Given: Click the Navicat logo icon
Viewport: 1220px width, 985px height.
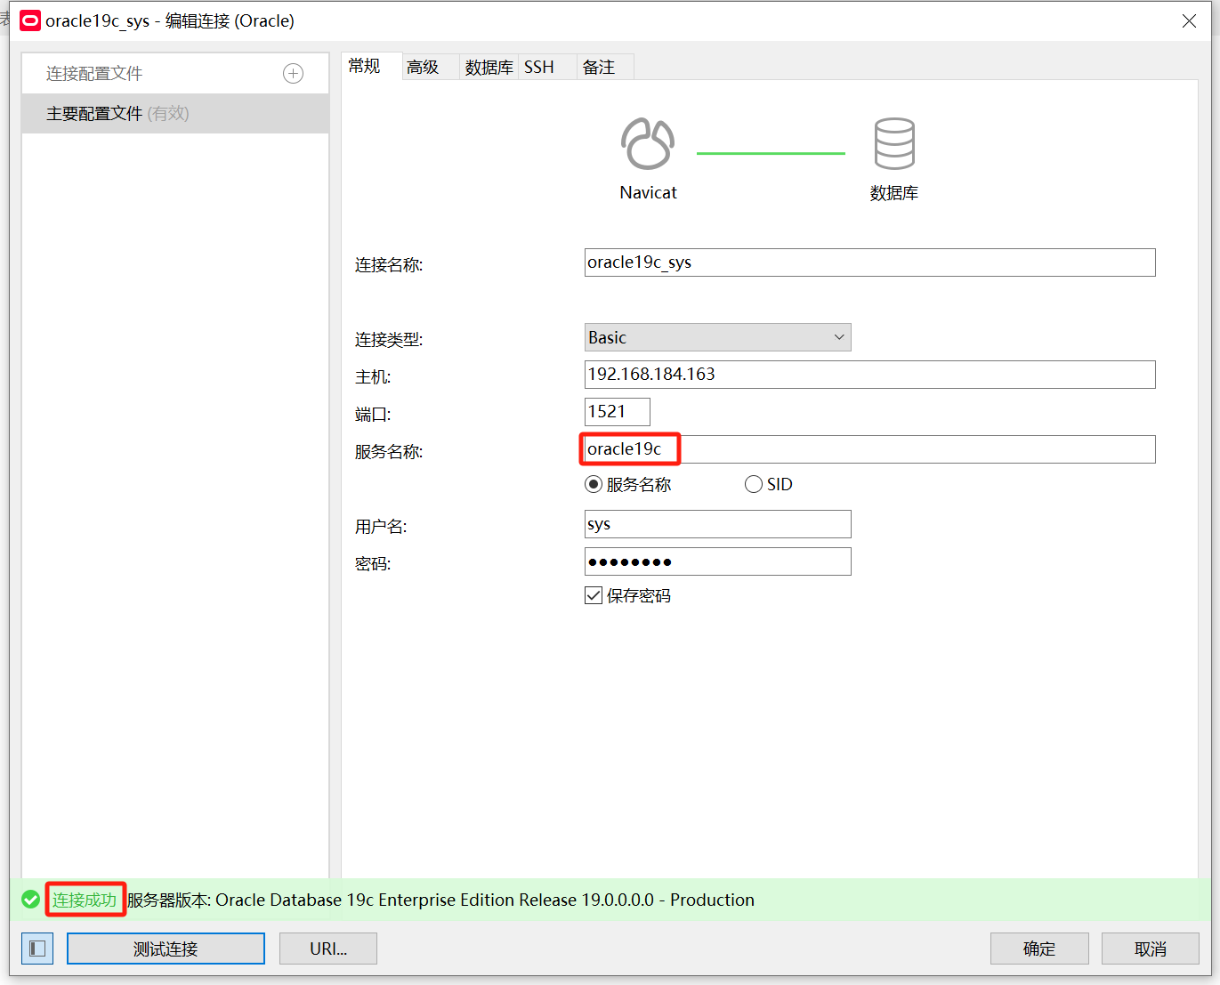Looking at the screenshot, I should pyautogui.click(x=648, y=143).
